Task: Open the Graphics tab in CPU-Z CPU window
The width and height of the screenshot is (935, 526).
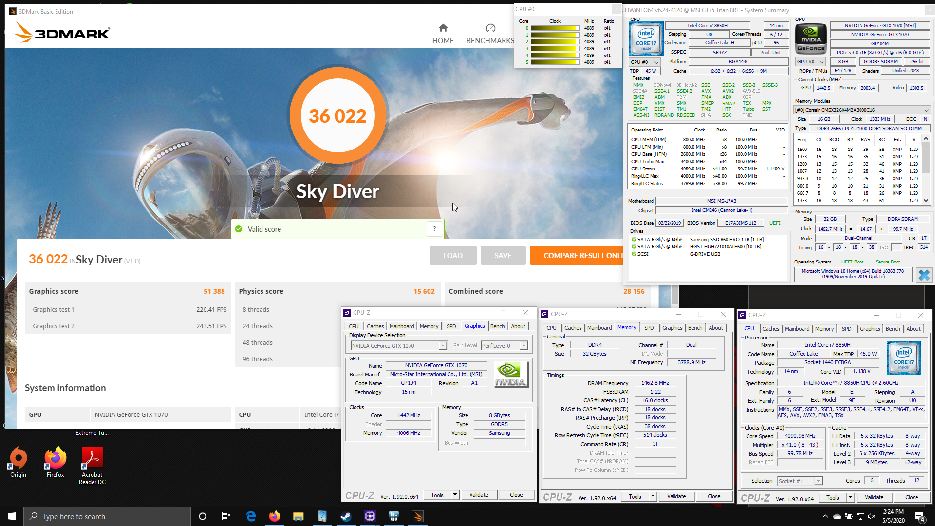Action: point(870,329)
